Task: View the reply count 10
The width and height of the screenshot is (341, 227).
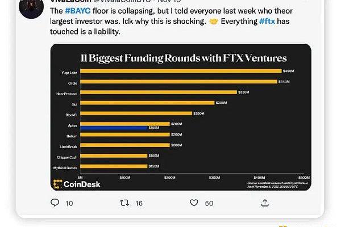Action: pyautogui.click(x=69, y=203)
